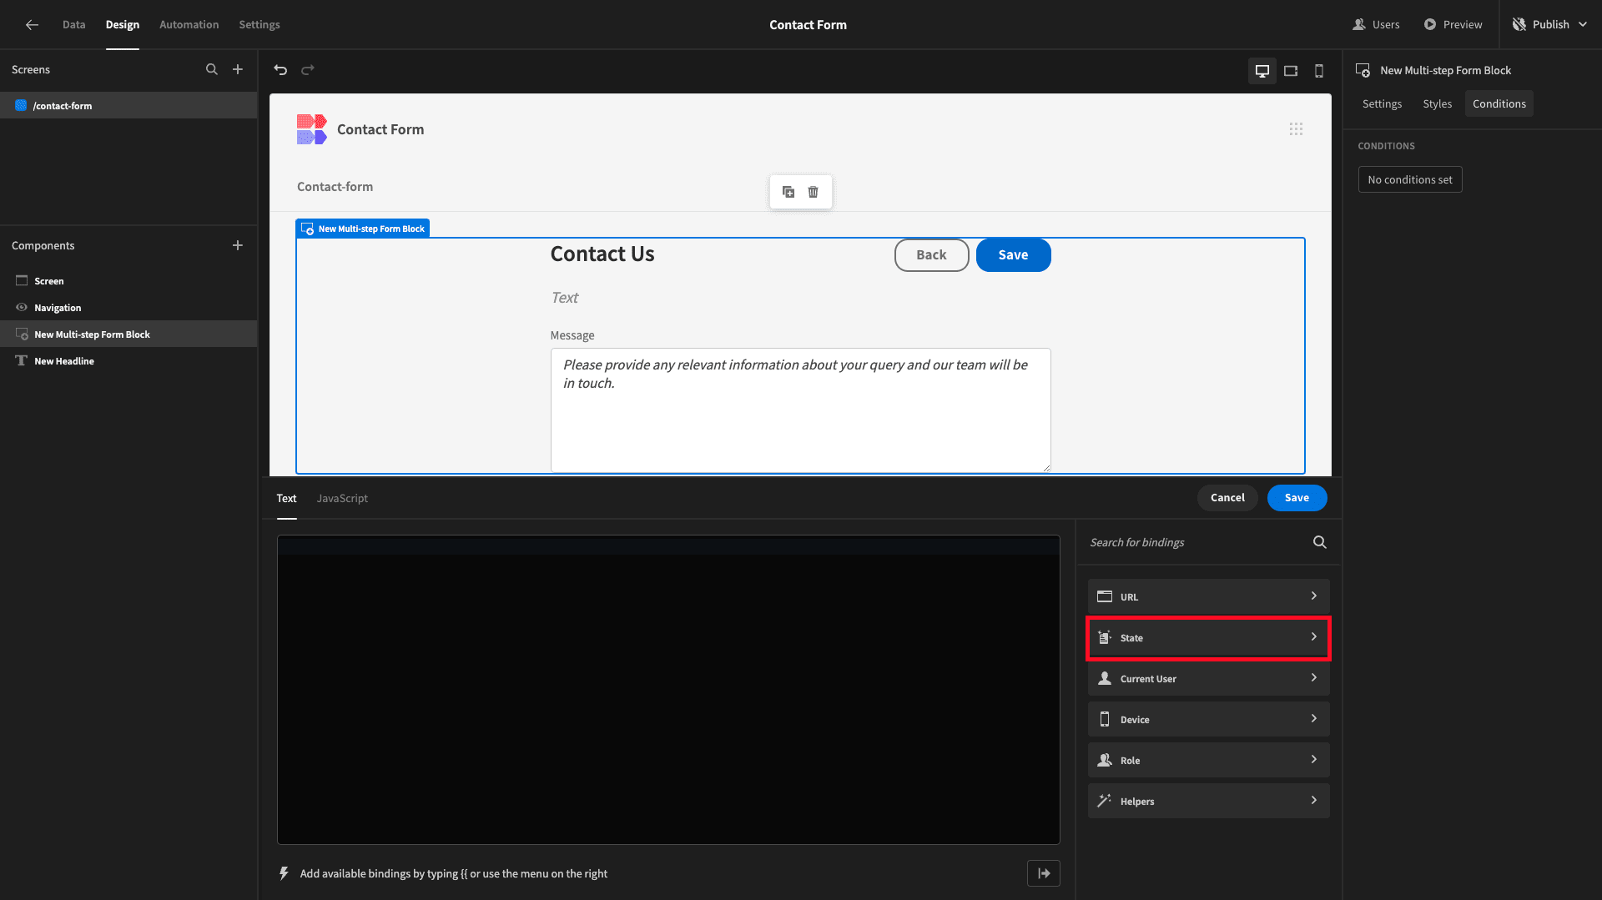The width and height of the screenshot is (1602, 900).
Task: Collapse the bindings side panel icon
Action: (1044, 873)
